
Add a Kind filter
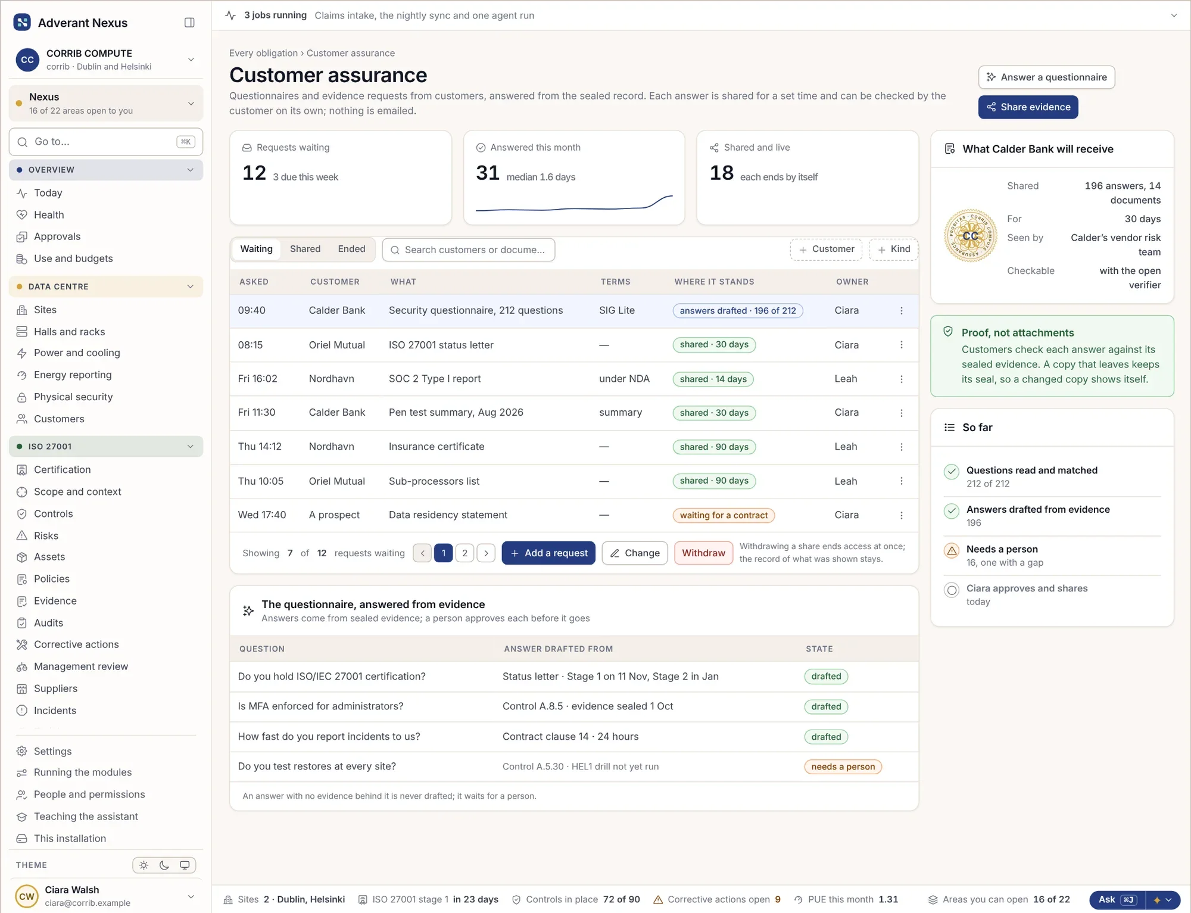(893, 250)
